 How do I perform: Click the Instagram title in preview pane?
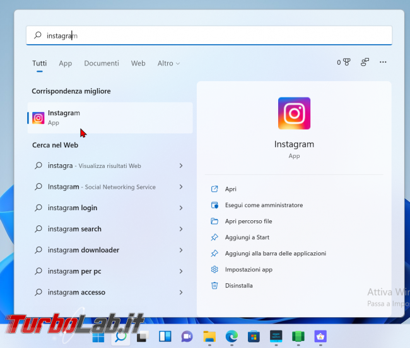pyautogui.click(x=294, y=144)
